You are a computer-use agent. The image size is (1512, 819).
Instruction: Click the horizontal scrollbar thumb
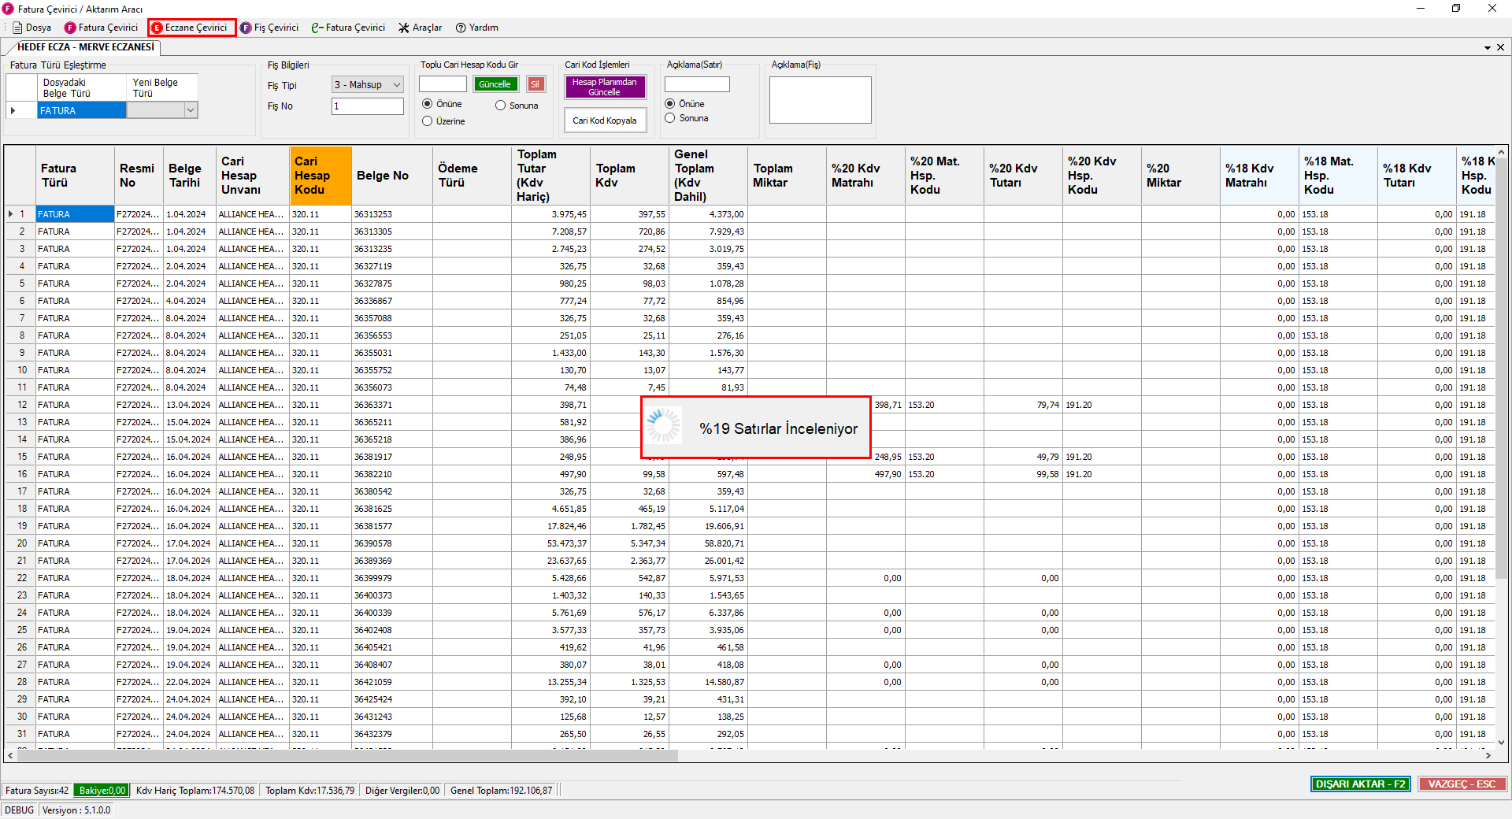pyautogui.click(x=347, y=755)
